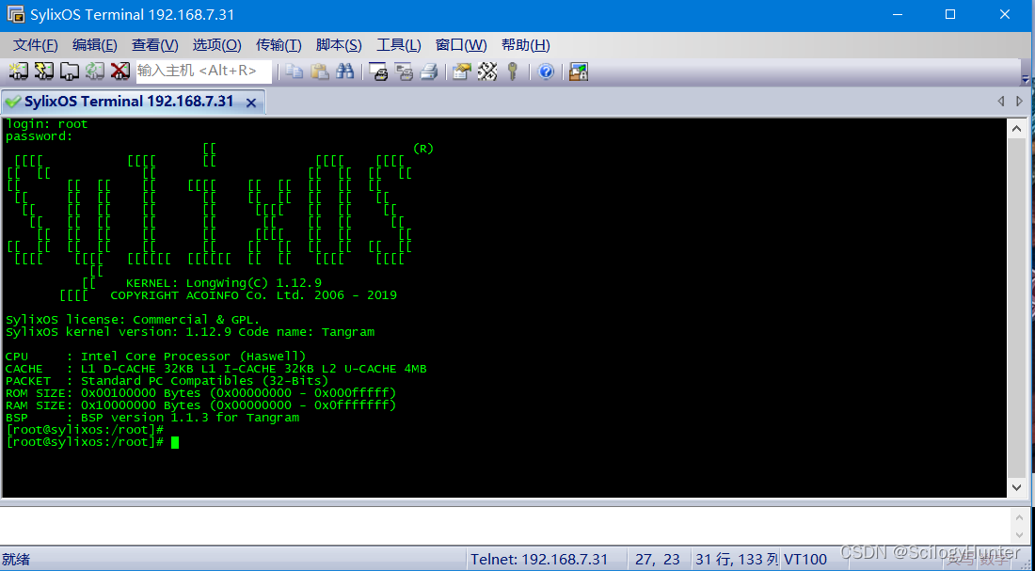The width and height of the screenshot is (1035, 571).
Task: Click the toolbar overflow chevron
Action: (1023, 79)
